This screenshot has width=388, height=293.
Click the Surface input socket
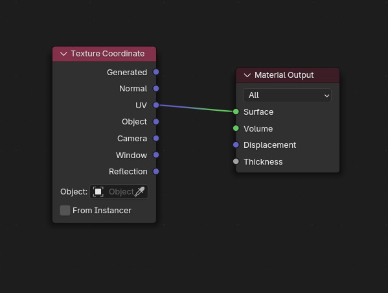pyautogui.click(x=236, y=111)
